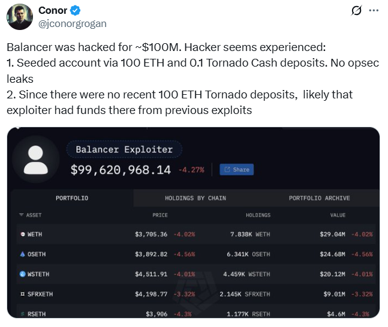Click the OSETH token icon
The width and height of the screenshot is (388, 327).
(x=22, y=254)
